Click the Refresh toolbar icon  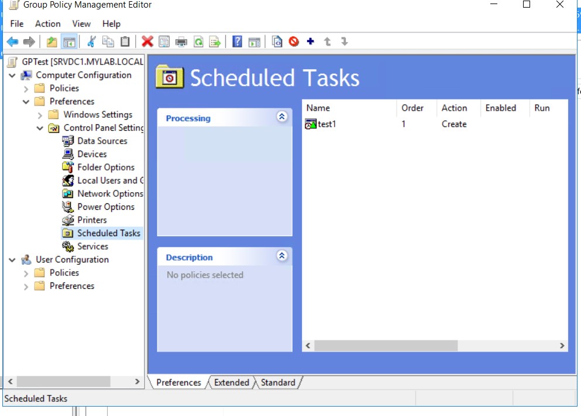tap(198, 42)
